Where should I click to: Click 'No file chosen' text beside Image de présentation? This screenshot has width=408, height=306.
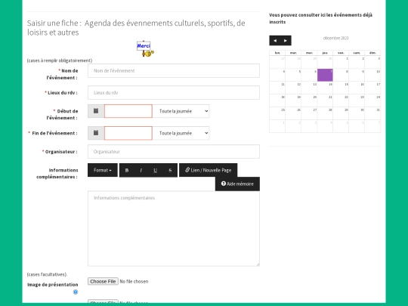134,282
